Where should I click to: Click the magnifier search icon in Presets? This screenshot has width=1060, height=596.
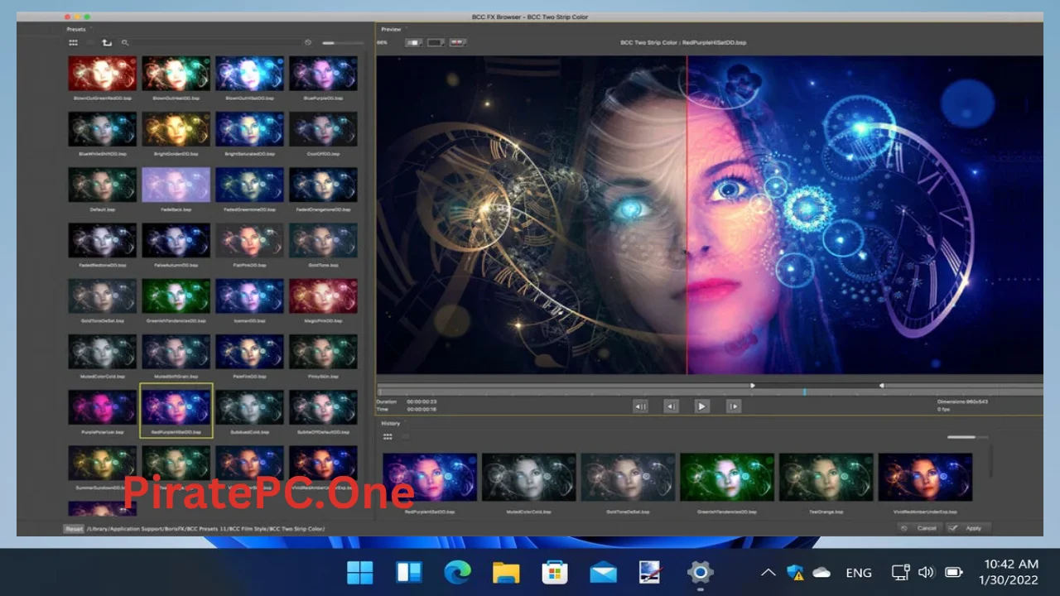tap(125, 42)
